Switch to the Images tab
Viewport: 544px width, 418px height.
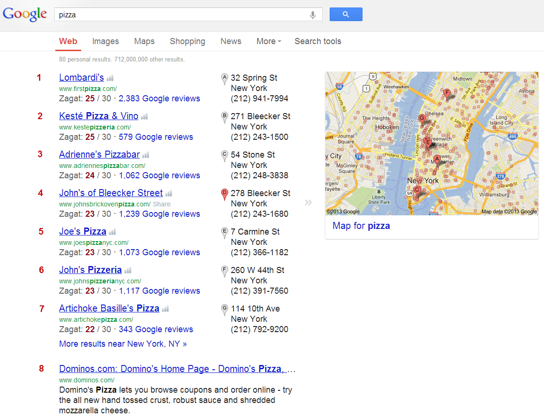106,41
